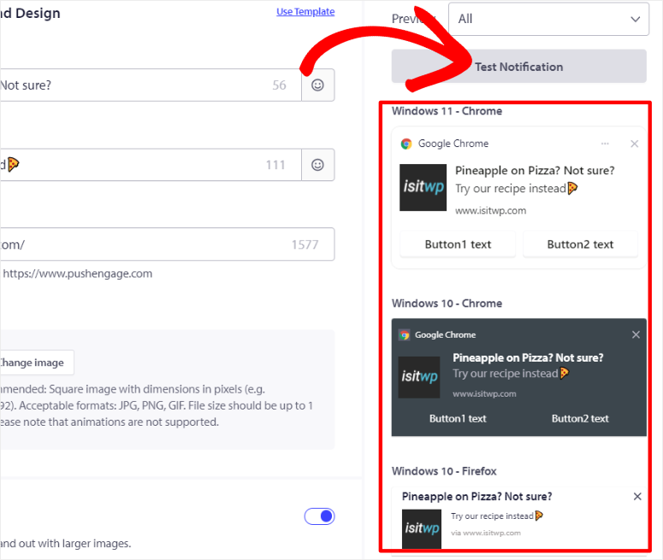Click the message input showing 111 count

150,165
